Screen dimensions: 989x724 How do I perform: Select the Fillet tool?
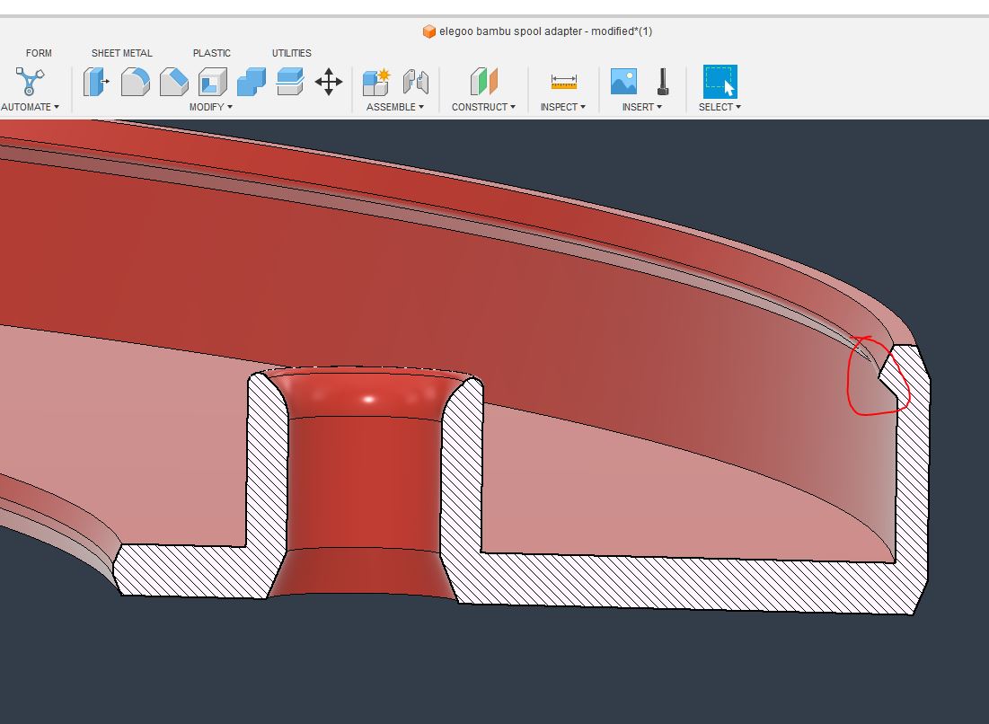pos(135,82)
